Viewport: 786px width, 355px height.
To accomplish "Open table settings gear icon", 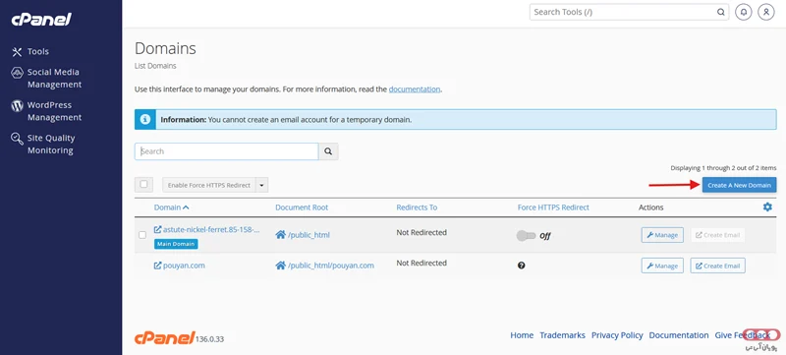I will click(x=767, y=207).
